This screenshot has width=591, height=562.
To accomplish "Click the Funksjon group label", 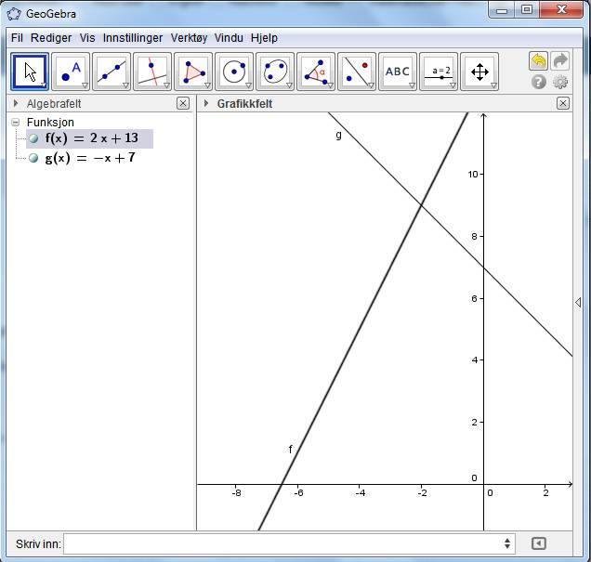I will (50, 122).
